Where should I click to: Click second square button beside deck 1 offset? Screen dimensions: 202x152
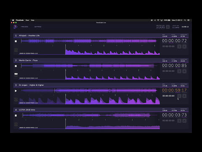click(184, 46)
